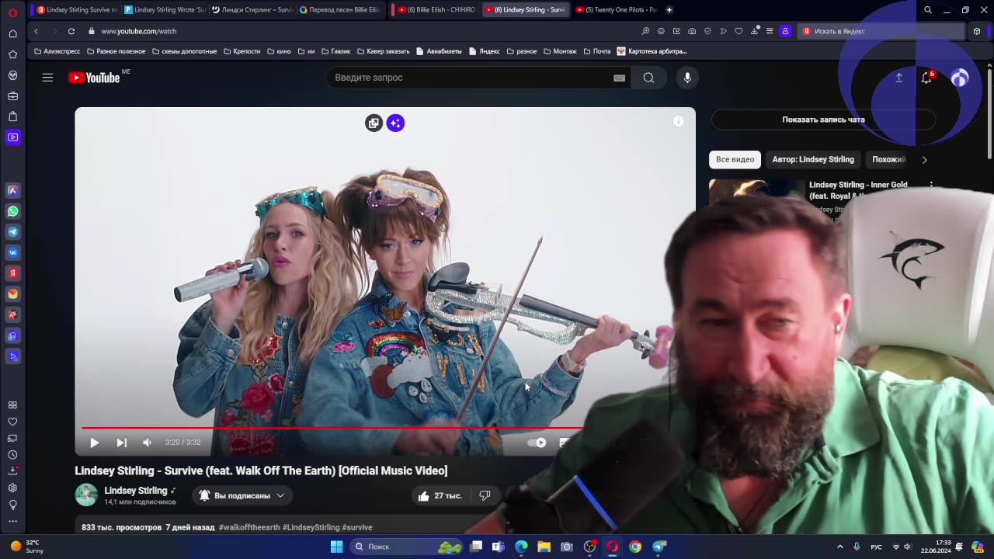The width and height of the screenshot is (994, 559).
Task: Open the Картотека арбитра... bookmark
Action: [652, 51]
